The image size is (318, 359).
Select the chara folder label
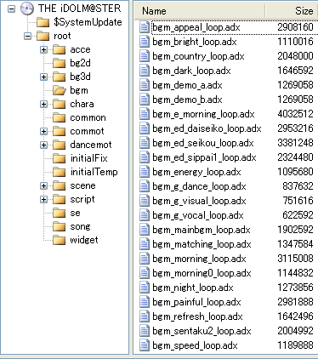click(82, 104)
